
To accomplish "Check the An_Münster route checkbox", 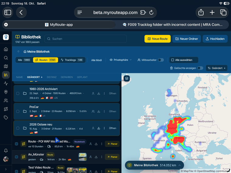I will [16, 157].
